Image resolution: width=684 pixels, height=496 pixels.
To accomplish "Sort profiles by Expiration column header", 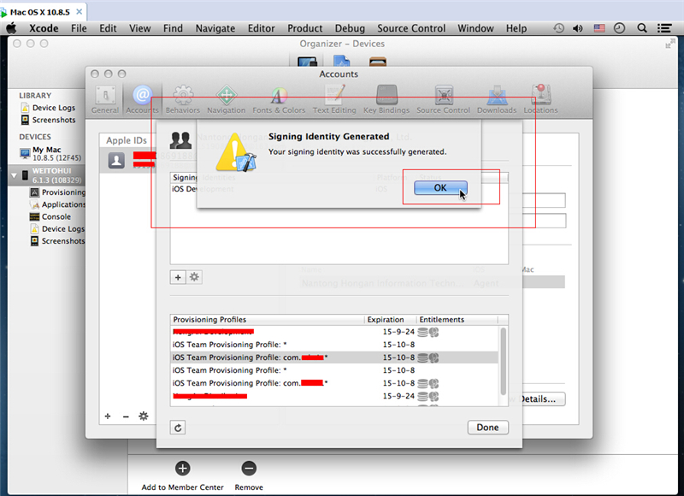I will click(x=391, y=320).
